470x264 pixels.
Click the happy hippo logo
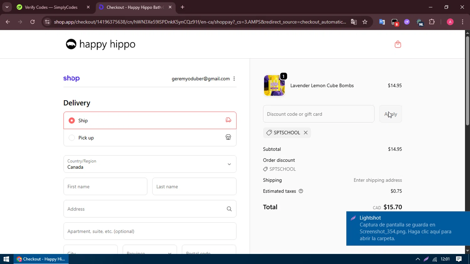[x=101, y=44]
